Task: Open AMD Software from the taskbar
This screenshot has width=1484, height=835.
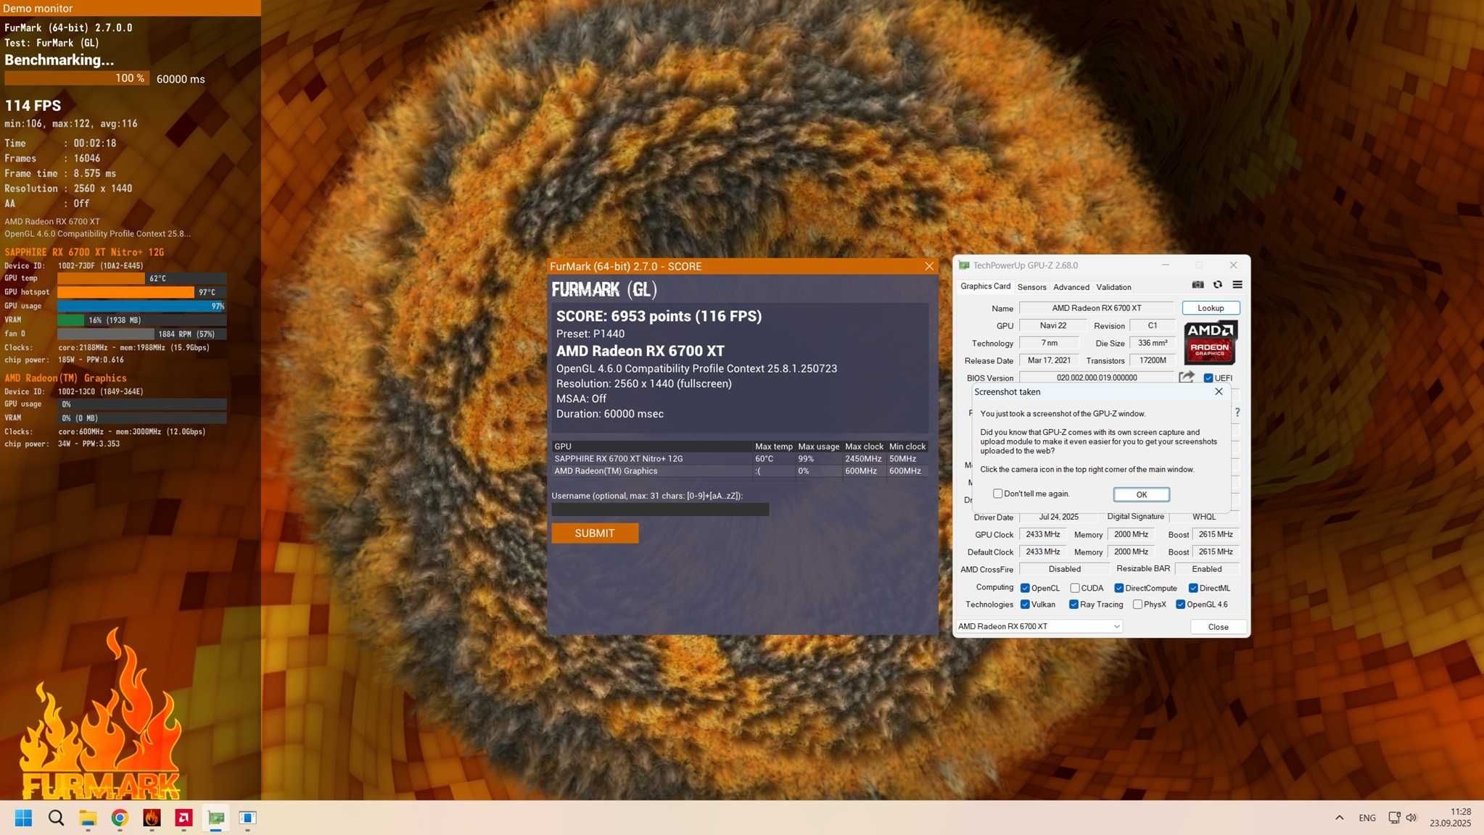Action: [184, 818]
